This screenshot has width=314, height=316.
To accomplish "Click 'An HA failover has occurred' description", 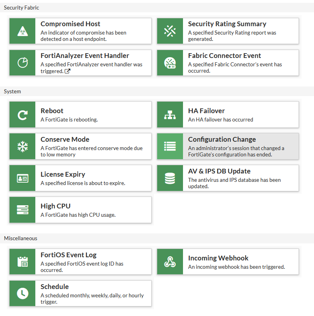I will (x=220, y=120).
